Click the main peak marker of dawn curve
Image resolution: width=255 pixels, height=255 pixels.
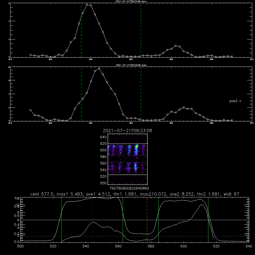pyautogui.click(x=87, y=5)
